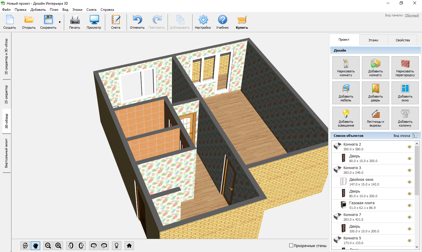Open the Вид панели Обычный selector
The width and height of the screenshot is (422, 252).
pos(412,15)
